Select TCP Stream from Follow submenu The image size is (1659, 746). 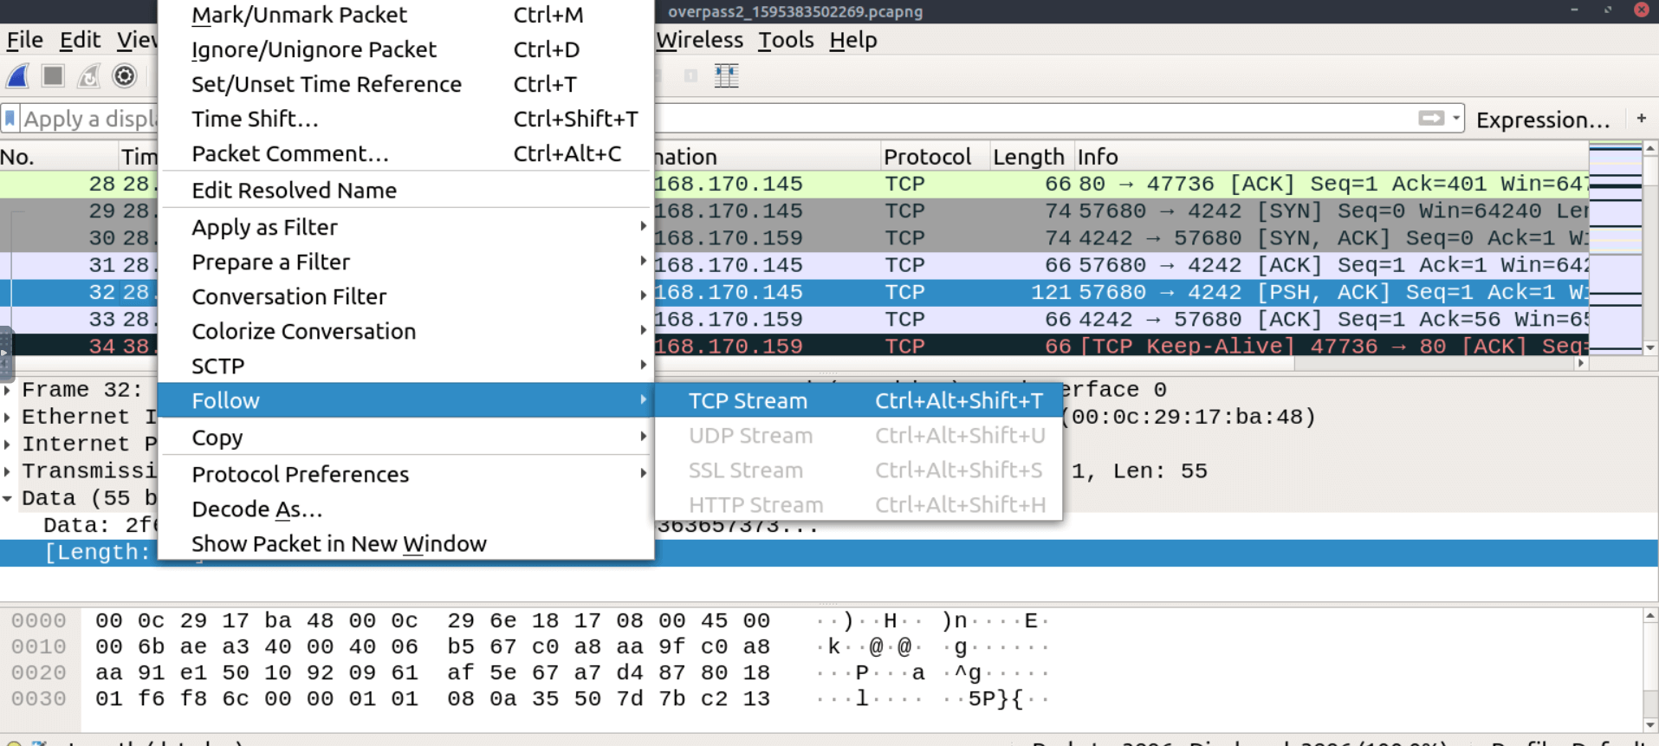pyautogui.click(x=748, y=400)
